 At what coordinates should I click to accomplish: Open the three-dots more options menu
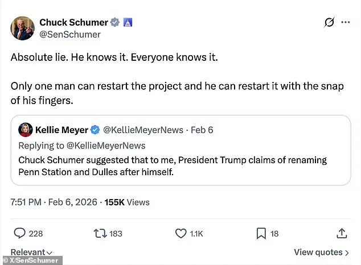[x=346, y=23]
